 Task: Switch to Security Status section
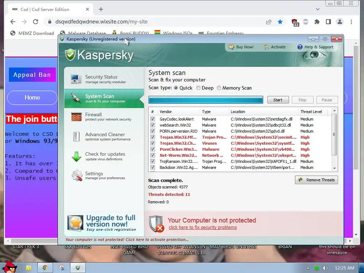104,79
